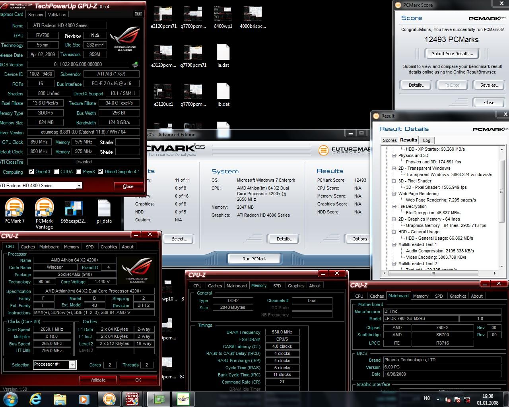Open Graphics tab in main CPU-Z window
Viewport: 509px width, 407px height.
[x=109, y=247]
